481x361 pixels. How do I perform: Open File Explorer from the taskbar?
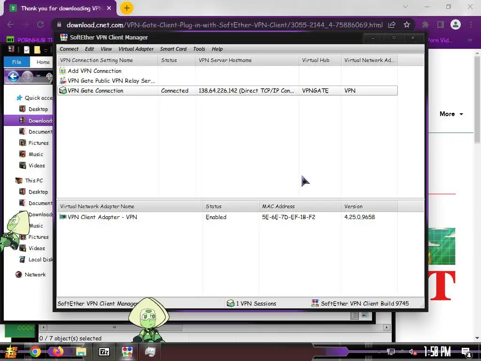pyautogui.click(x=81, y=352)
